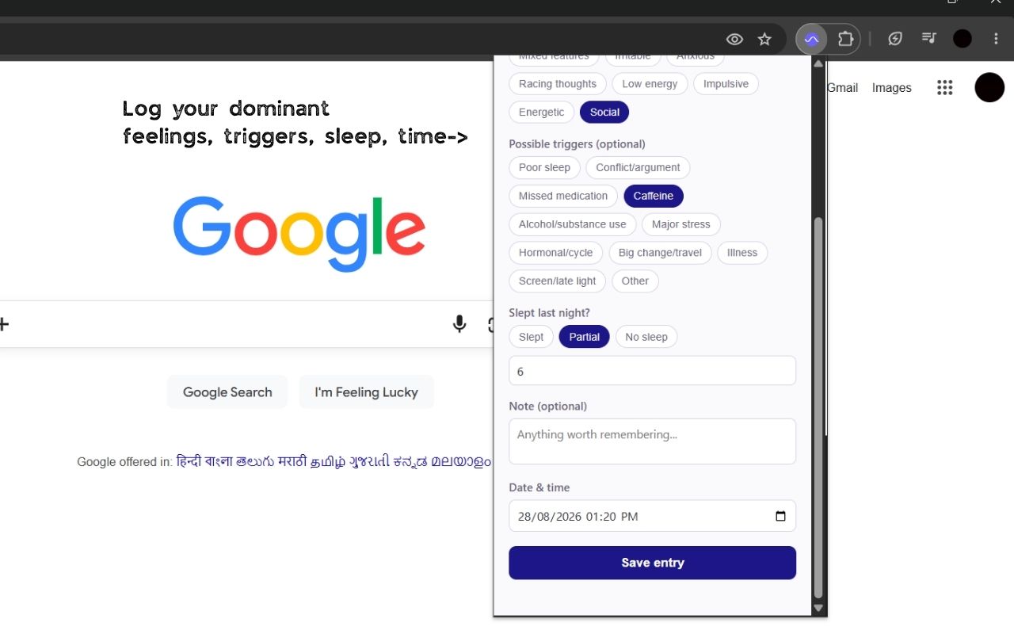Switch Google to தமிழ் language
This screenshot has height=634, width=1014.
pos(328,461)
